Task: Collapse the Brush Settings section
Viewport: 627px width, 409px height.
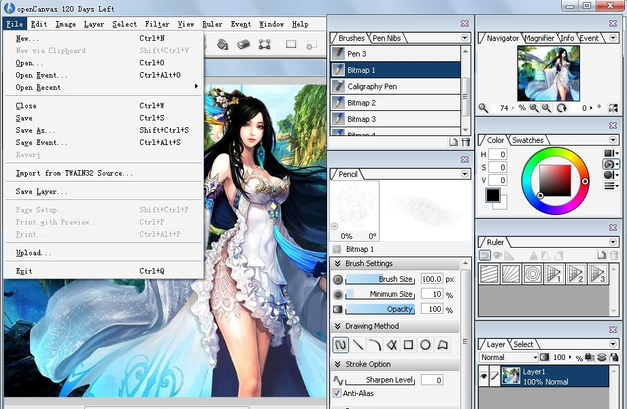Action: tap(337, 263)
